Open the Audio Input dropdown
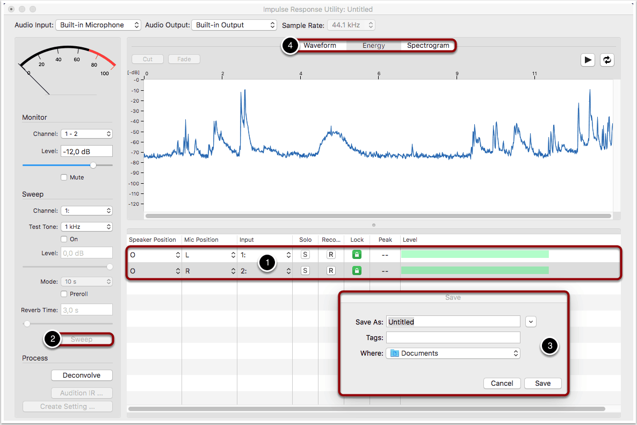This screenshot has width=637, height=425. click(x=98, y=25)
